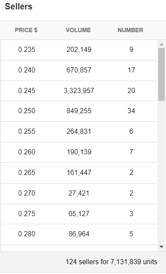
Task: Click the scrollbar down arrow
Action: click(x=161, y=247)
